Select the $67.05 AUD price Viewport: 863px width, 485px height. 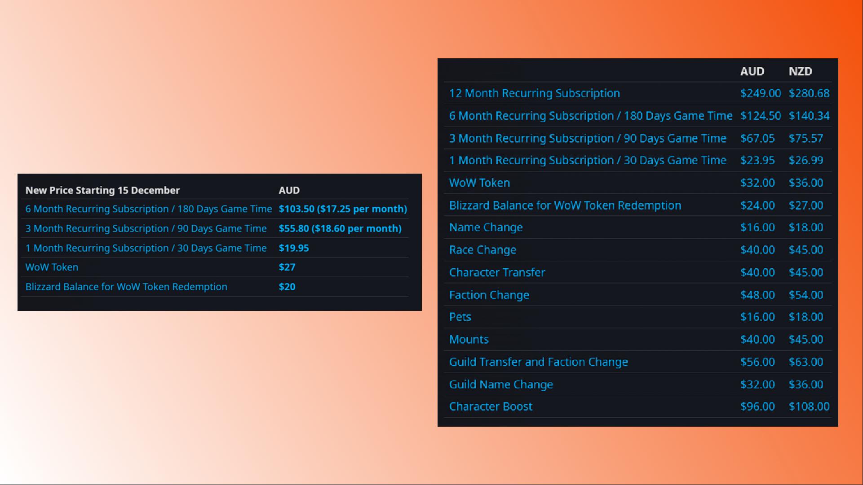point(757,138)
